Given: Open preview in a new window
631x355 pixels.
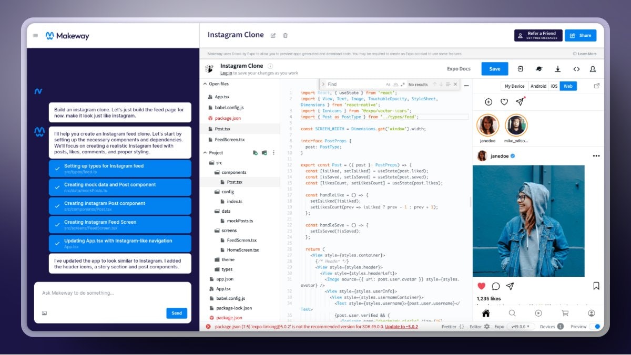Looking at the screenshot, I should [597, 86].
